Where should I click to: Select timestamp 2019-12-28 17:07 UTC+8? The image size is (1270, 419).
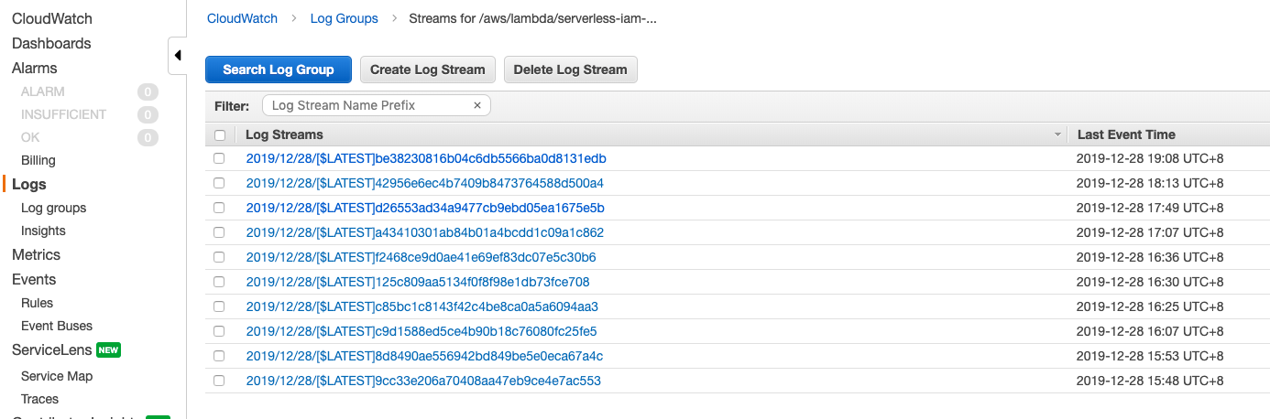point(1150,232)
